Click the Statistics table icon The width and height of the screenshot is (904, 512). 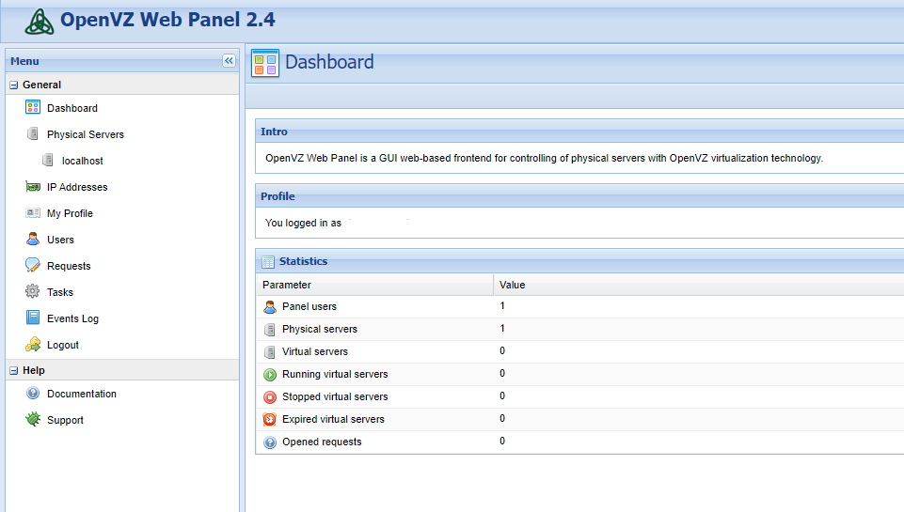coord(268,262)
